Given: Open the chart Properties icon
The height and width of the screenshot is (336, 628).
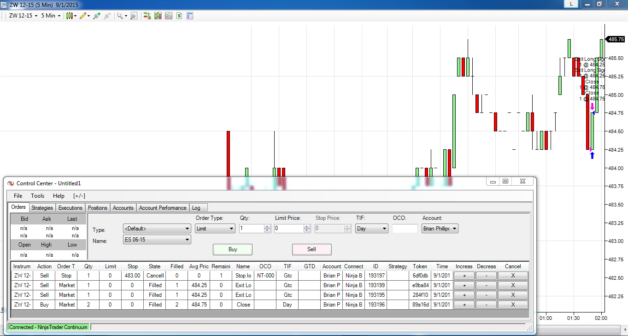Looking at the screenshot, I should (x=190, y=16).
